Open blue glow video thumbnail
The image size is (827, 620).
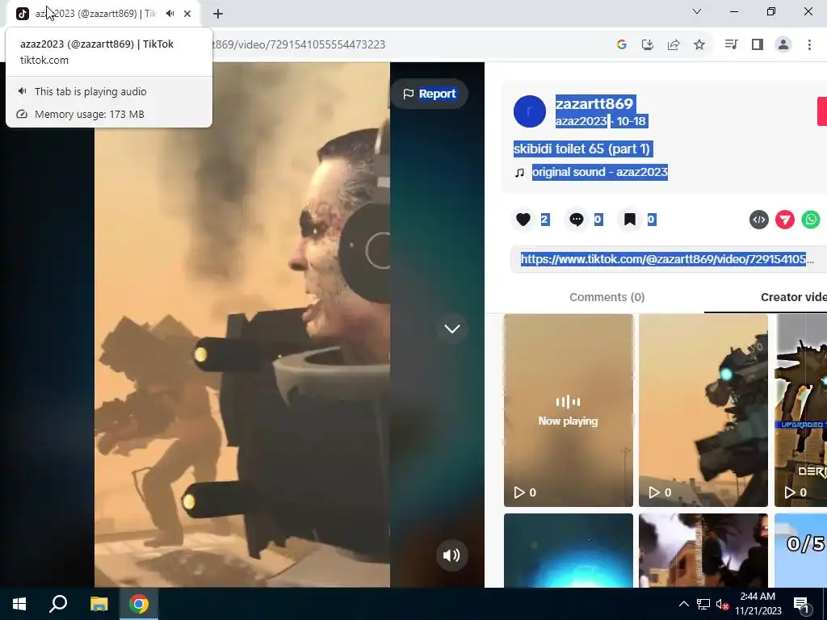pyautogui.click(x=568, y=551)
